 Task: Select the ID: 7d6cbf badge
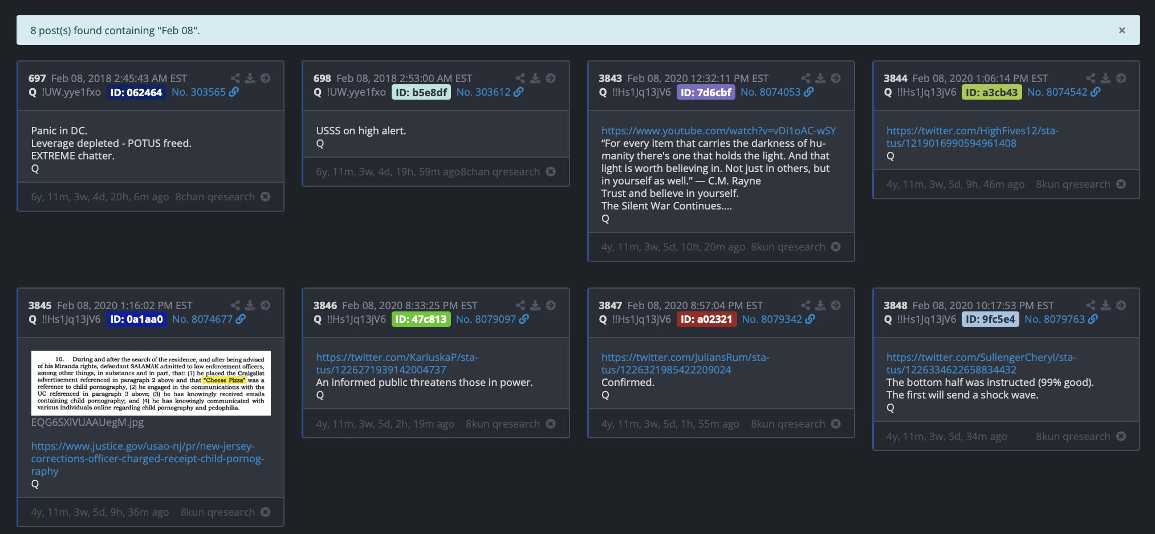tap(706, 92)
